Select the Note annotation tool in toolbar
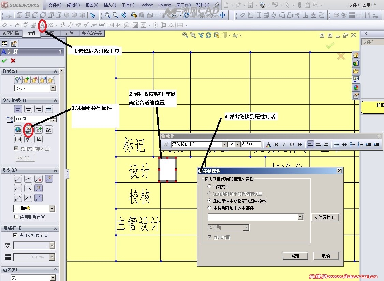 (43, 25)
